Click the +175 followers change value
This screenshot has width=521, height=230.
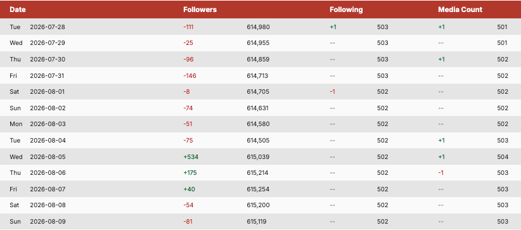[190, 173]
